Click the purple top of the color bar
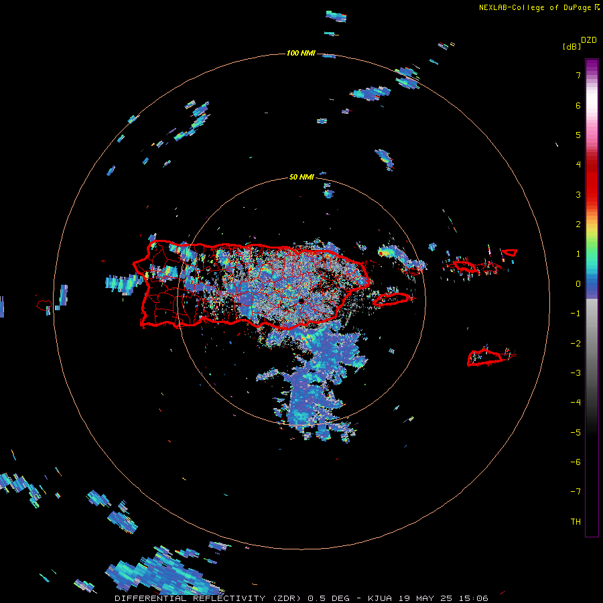Screen dimensions: 603x603 click(x=592, y=66)
